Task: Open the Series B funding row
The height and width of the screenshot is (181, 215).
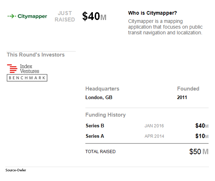Action: 147,126
